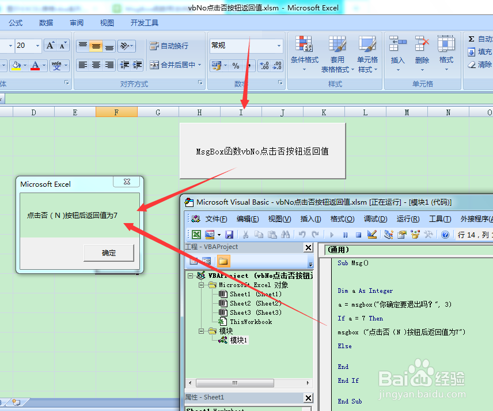Open the 条件格式 conditional formatting tool

click(304, 55)
